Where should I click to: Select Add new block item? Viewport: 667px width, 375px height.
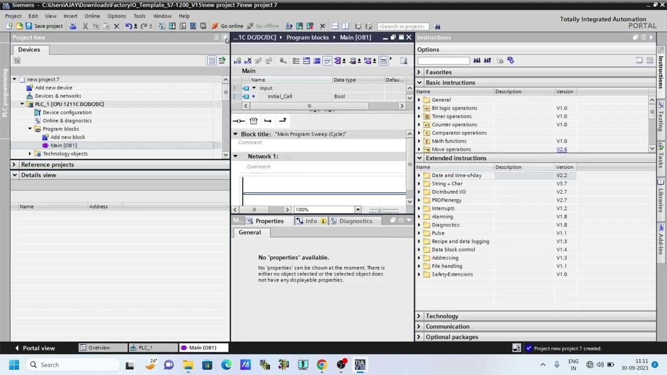[x=68, y=137]
